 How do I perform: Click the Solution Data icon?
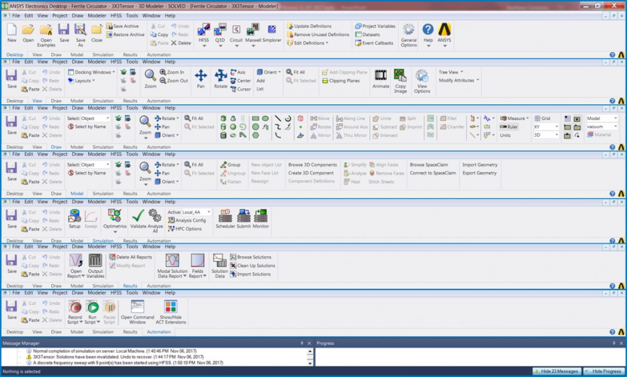click(x=219, y=260)
